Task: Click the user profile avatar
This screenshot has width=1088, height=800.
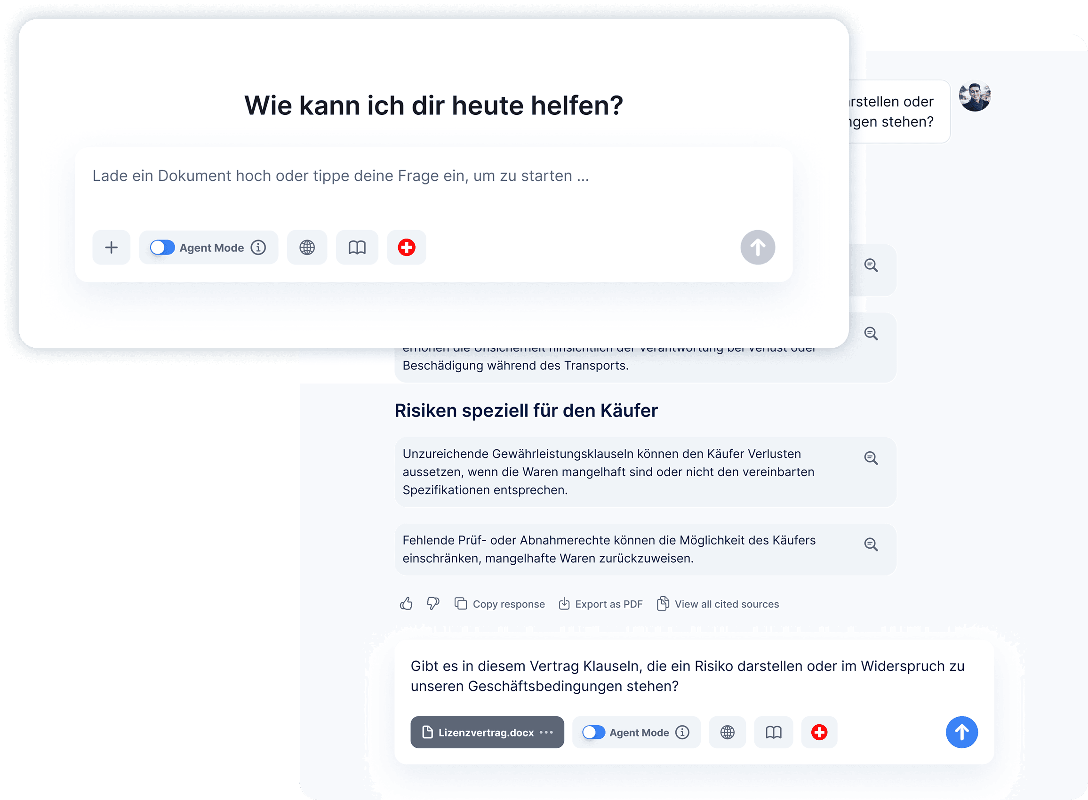Action: click(975, 96)
